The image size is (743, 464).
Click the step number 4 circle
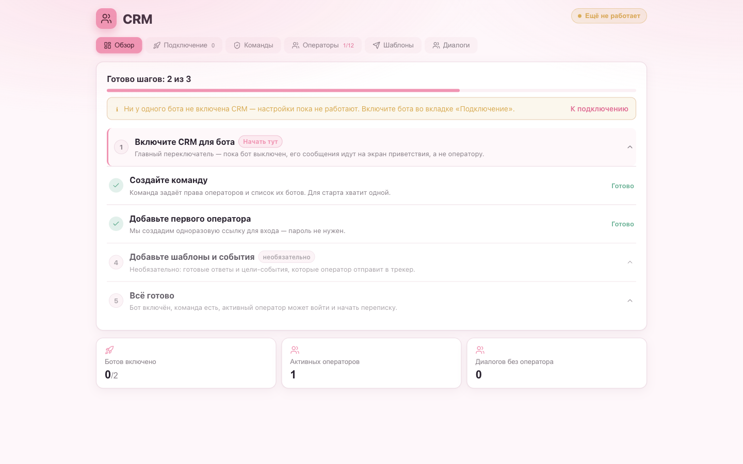pyautogui.click(x=116, y=262)
